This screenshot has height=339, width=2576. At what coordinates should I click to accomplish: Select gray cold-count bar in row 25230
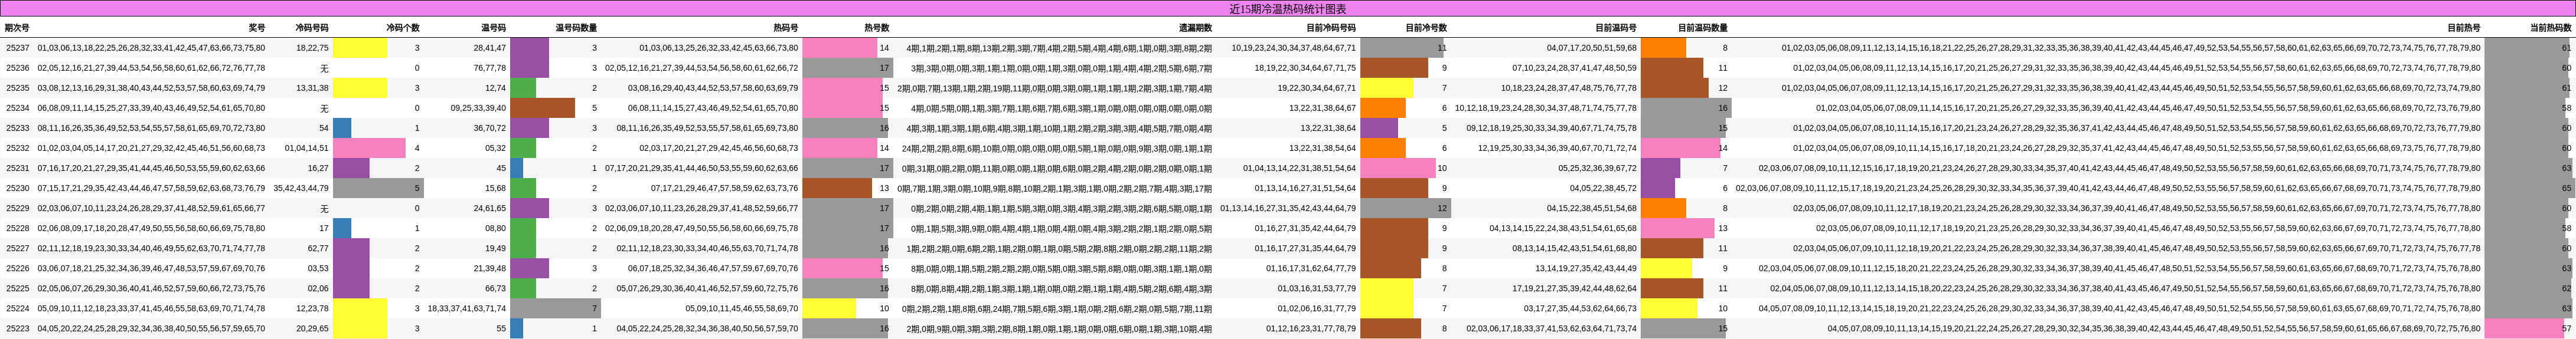pos(378,188)
